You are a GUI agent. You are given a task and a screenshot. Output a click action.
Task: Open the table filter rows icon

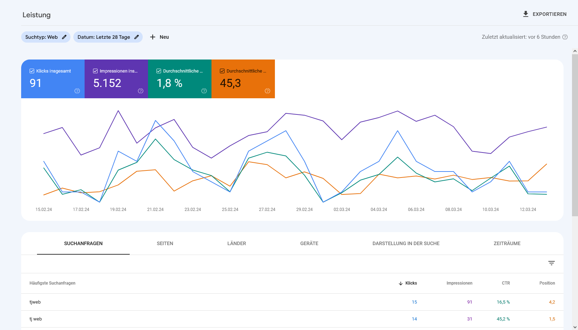[552, 263]
